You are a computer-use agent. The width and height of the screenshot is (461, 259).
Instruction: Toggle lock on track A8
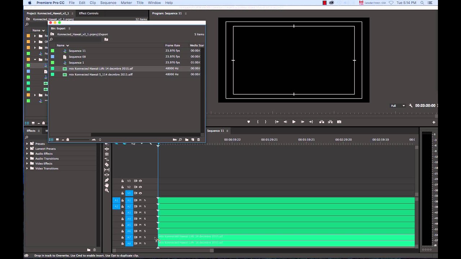122,244
